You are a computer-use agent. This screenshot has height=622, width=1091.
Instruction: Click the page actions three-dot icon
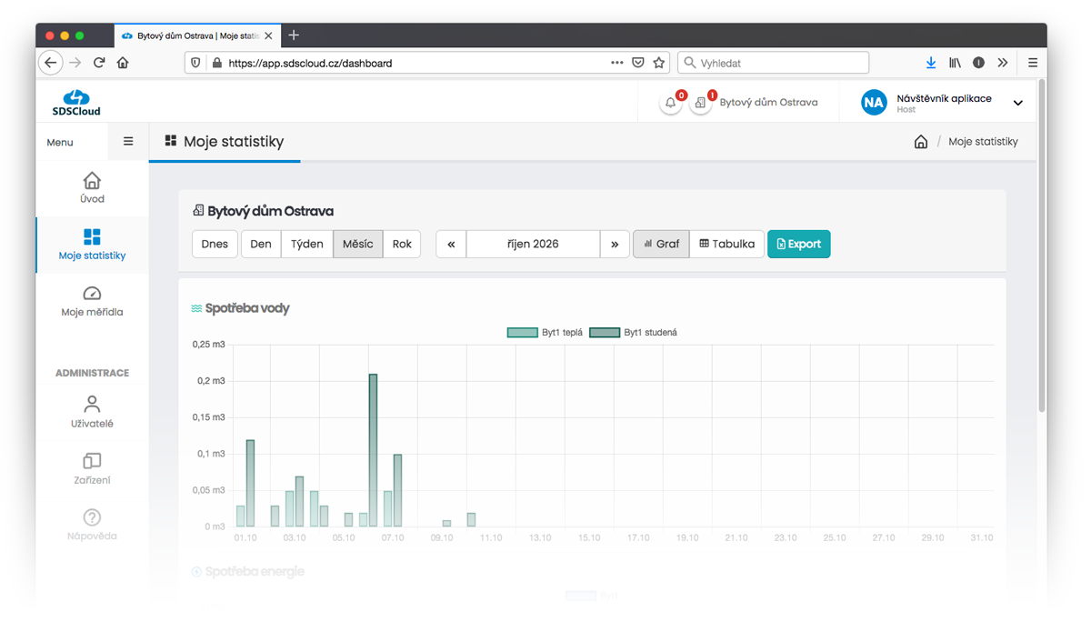click(617, 63)
